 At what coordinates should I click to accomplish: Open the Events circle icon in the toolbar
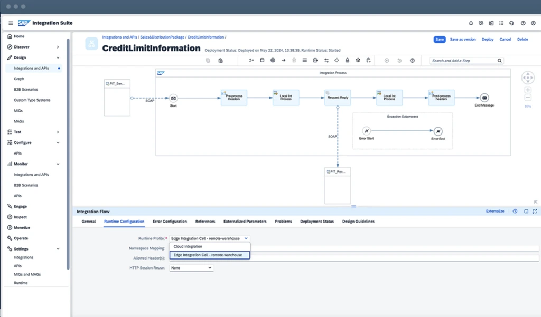tap(273, 60)
